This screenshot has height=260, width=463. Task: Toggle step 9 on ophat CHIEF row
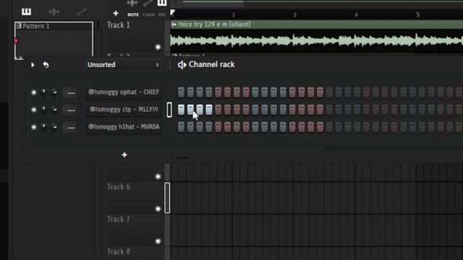(255, 92)
